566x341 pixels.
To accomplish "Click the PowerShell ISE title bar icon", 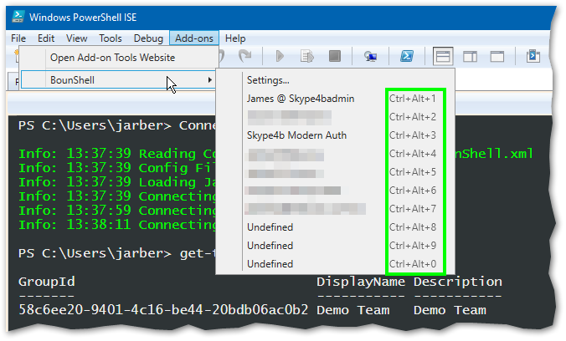I will 18,17.
